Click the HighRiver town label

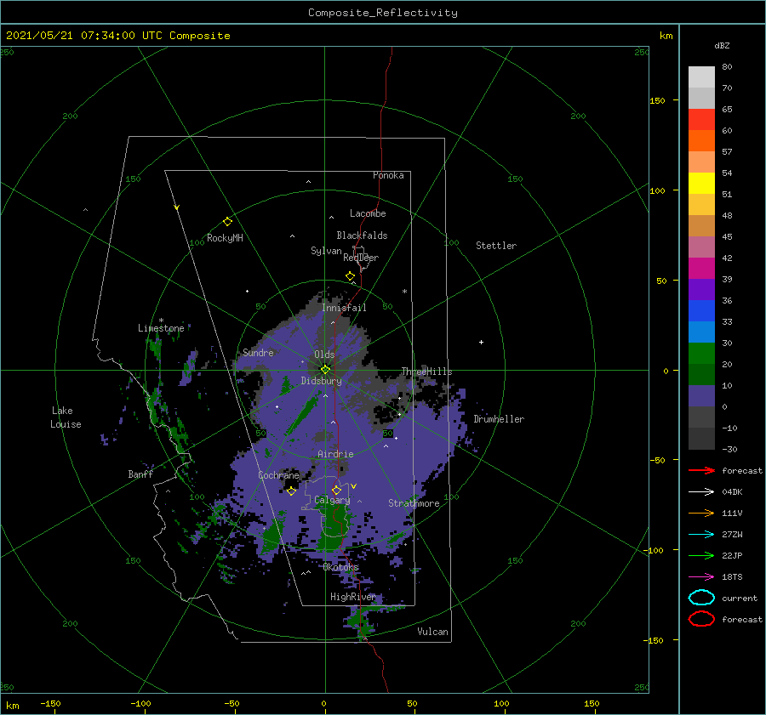coord(352,597)
